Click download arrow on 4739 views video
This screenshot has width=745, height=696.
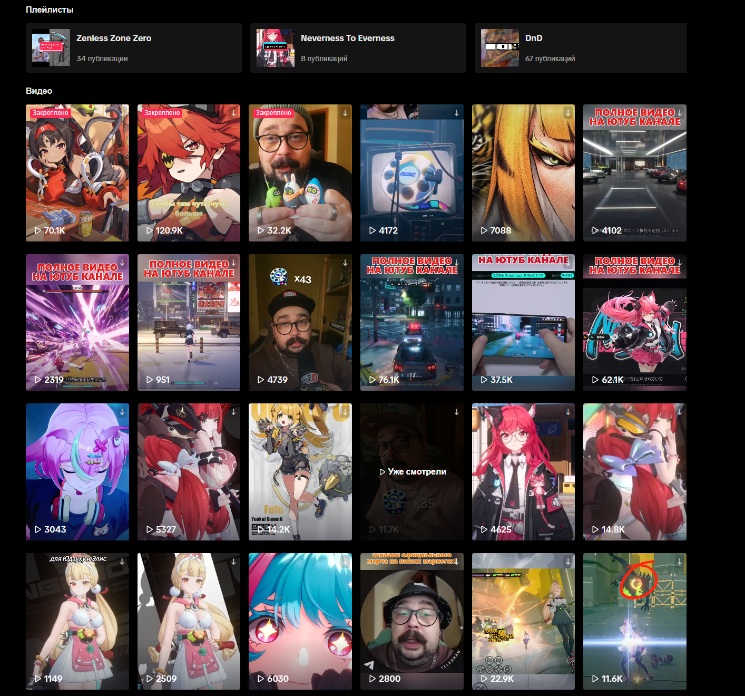[x=345, y=262]
